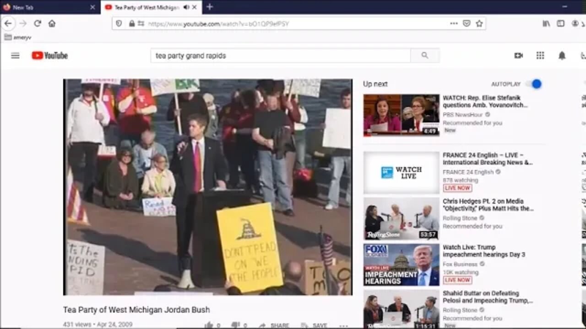The height and width of the screenshot is (329, 586).
Task: Close the New Tab tab
Action: click(92, 7)
